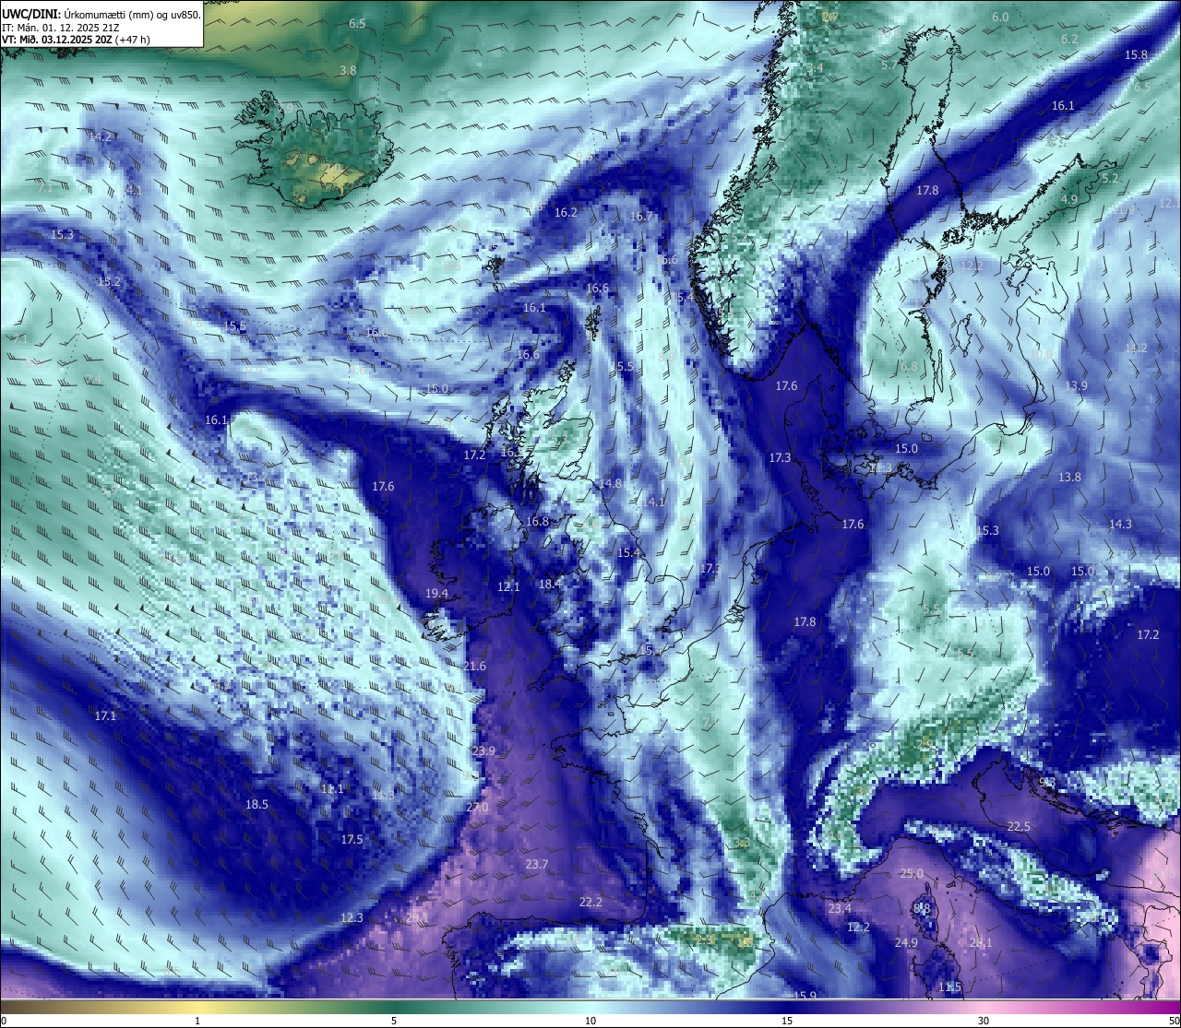Click the 17.5 value label over the Atlantic
This screenshot has height=1028, width=1181.
352,839
